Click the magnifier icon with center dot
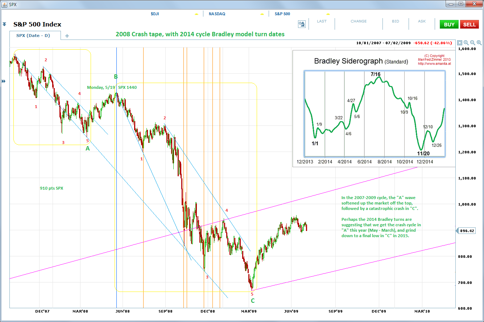 (466, 43)
